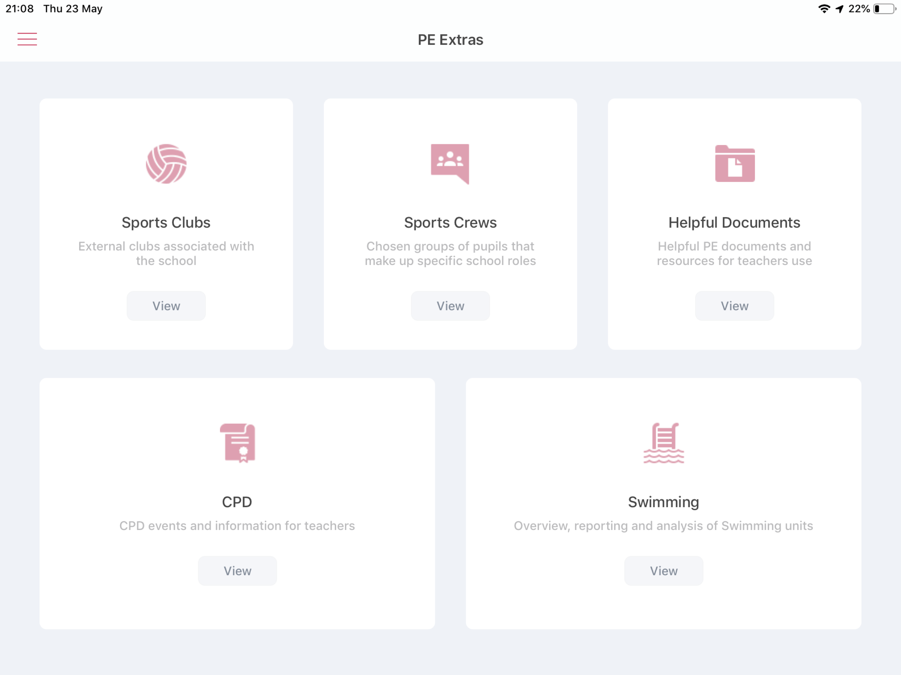This screenshot has width=901, height=675.
Task: View the Swimming section
Action: point(664,571)
